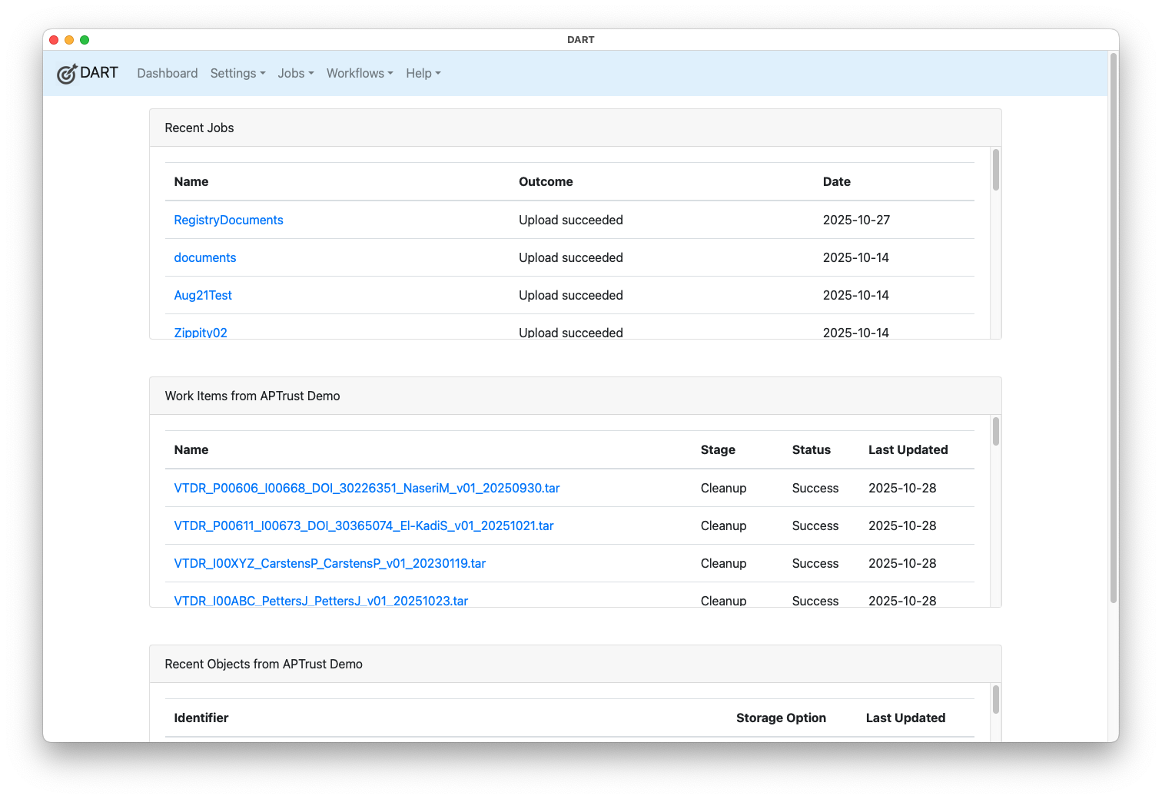Viewport: 1162px width, 799px height.
Task: Click the Date column header in Recent Jobs
Action: tap(836, 181)
